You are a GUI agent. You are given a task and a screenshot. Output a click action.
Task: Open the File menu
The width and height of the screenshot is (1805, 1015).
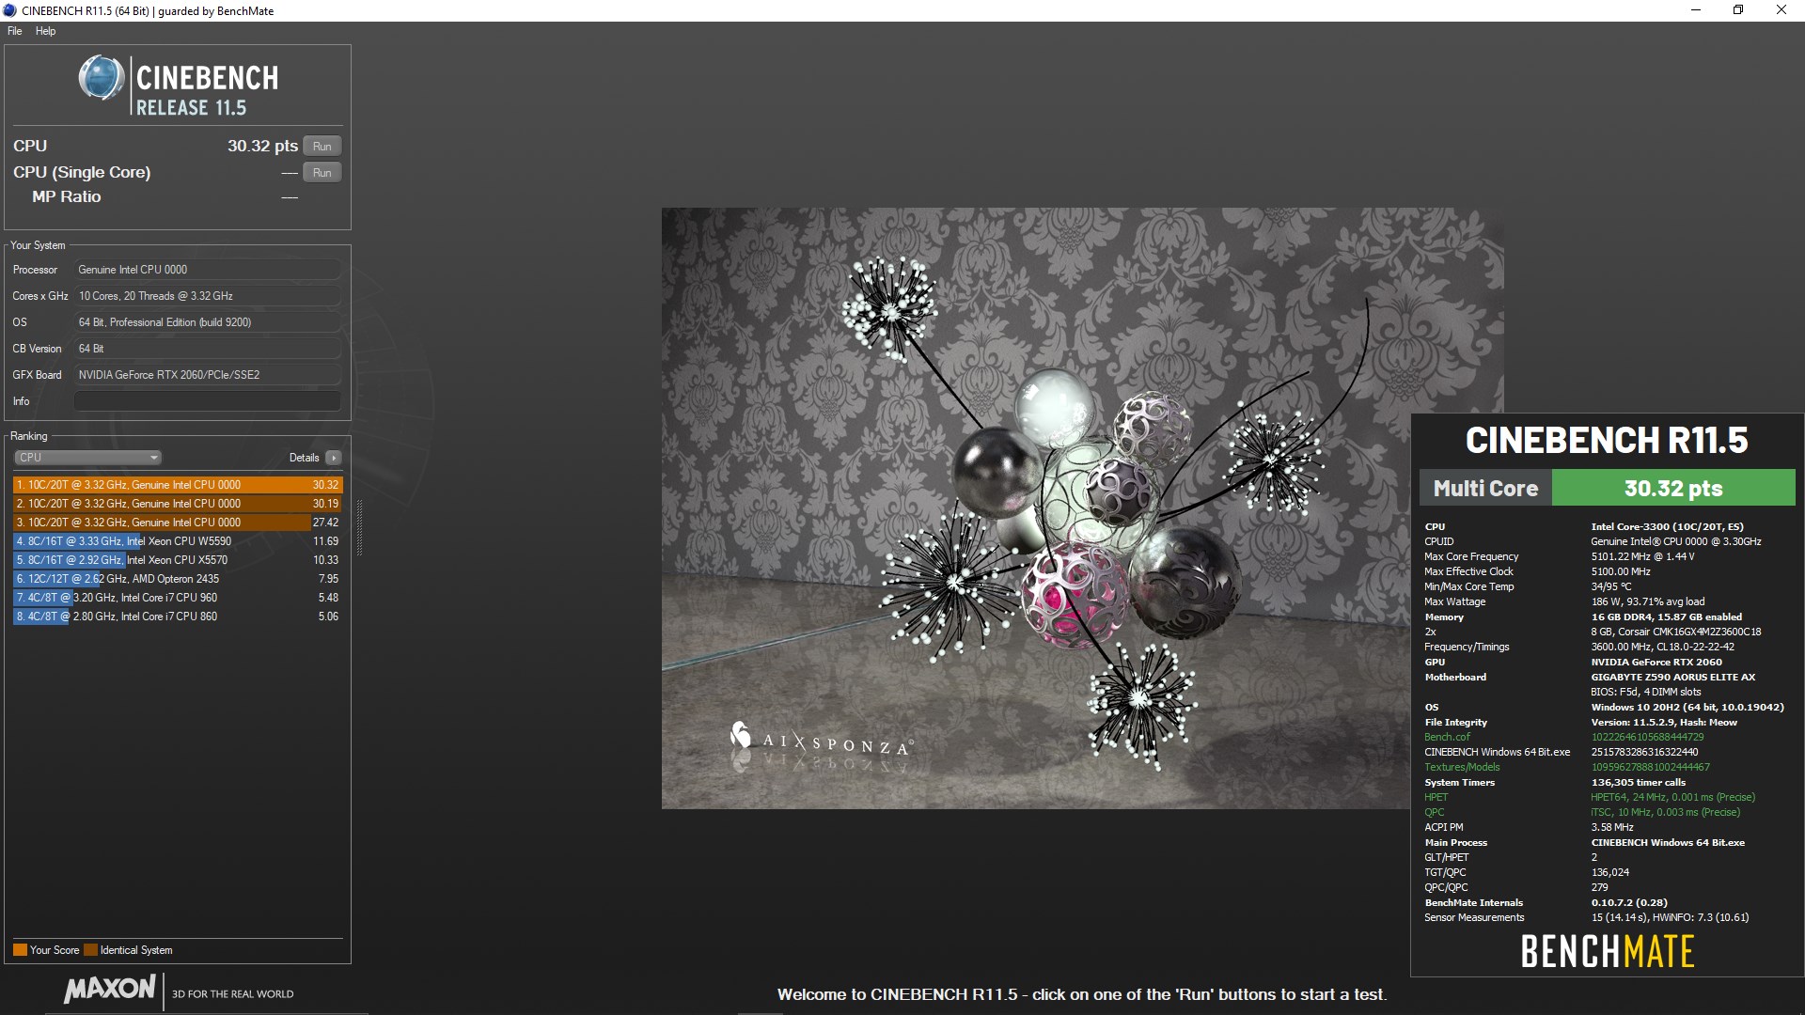pos(15,31)
